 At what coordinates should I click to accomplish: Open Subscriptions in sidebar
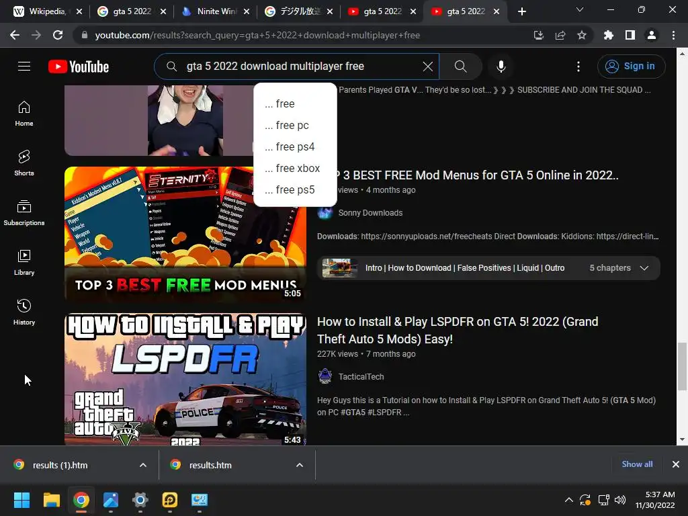coord(24,212)
